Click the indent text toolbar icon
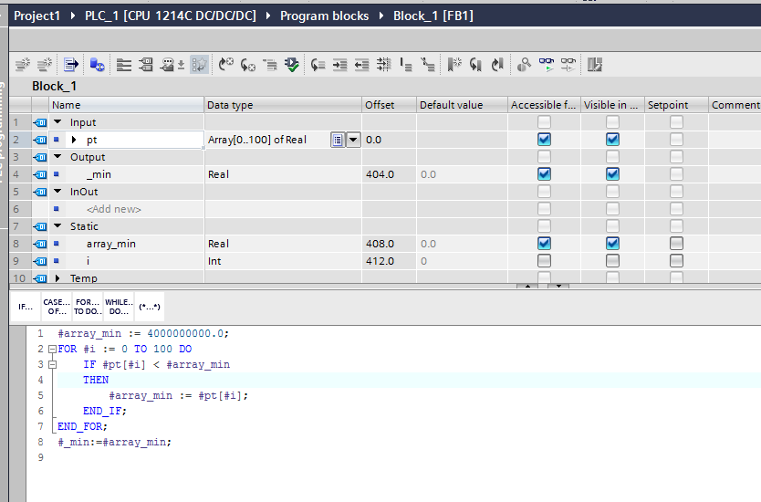Screen dimensions: 761x502 (x=339, y=65)
